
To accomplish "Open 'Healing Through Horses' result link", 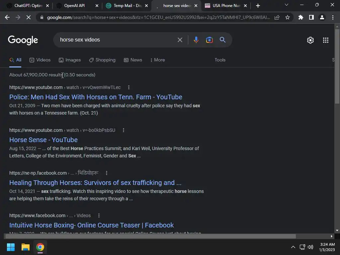I will [x=95, y=183].
